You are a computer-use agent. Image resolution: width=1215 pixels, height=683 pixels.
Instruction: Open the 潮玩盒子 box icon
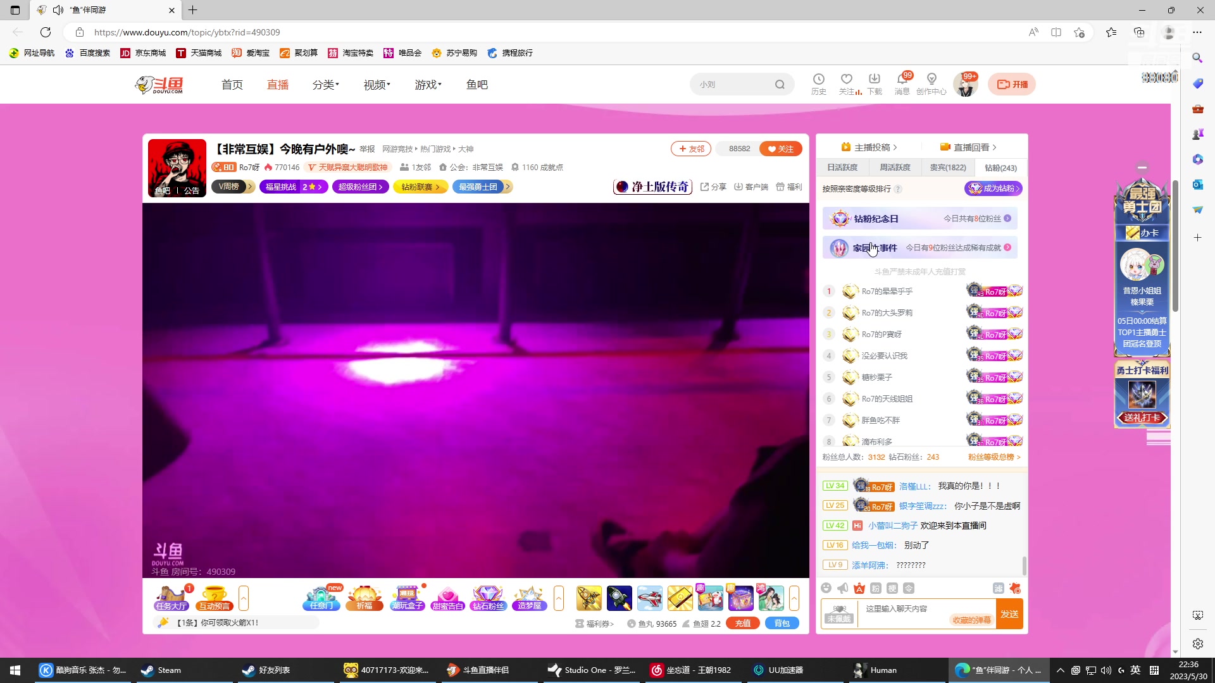[407, 598]
